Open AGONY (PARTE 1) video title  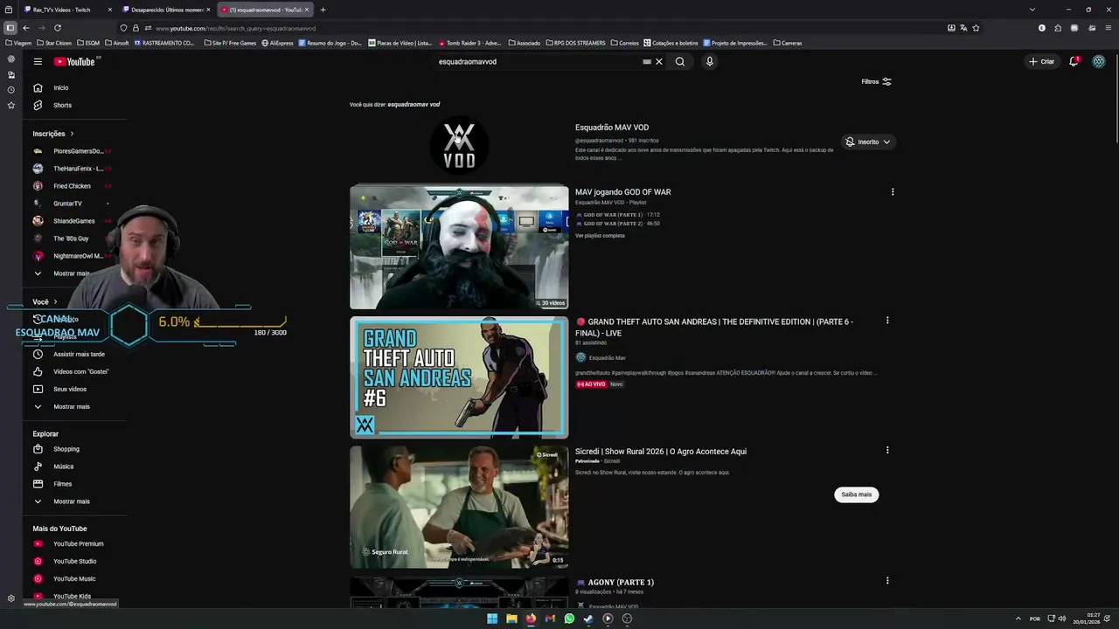tap(621, 582)
